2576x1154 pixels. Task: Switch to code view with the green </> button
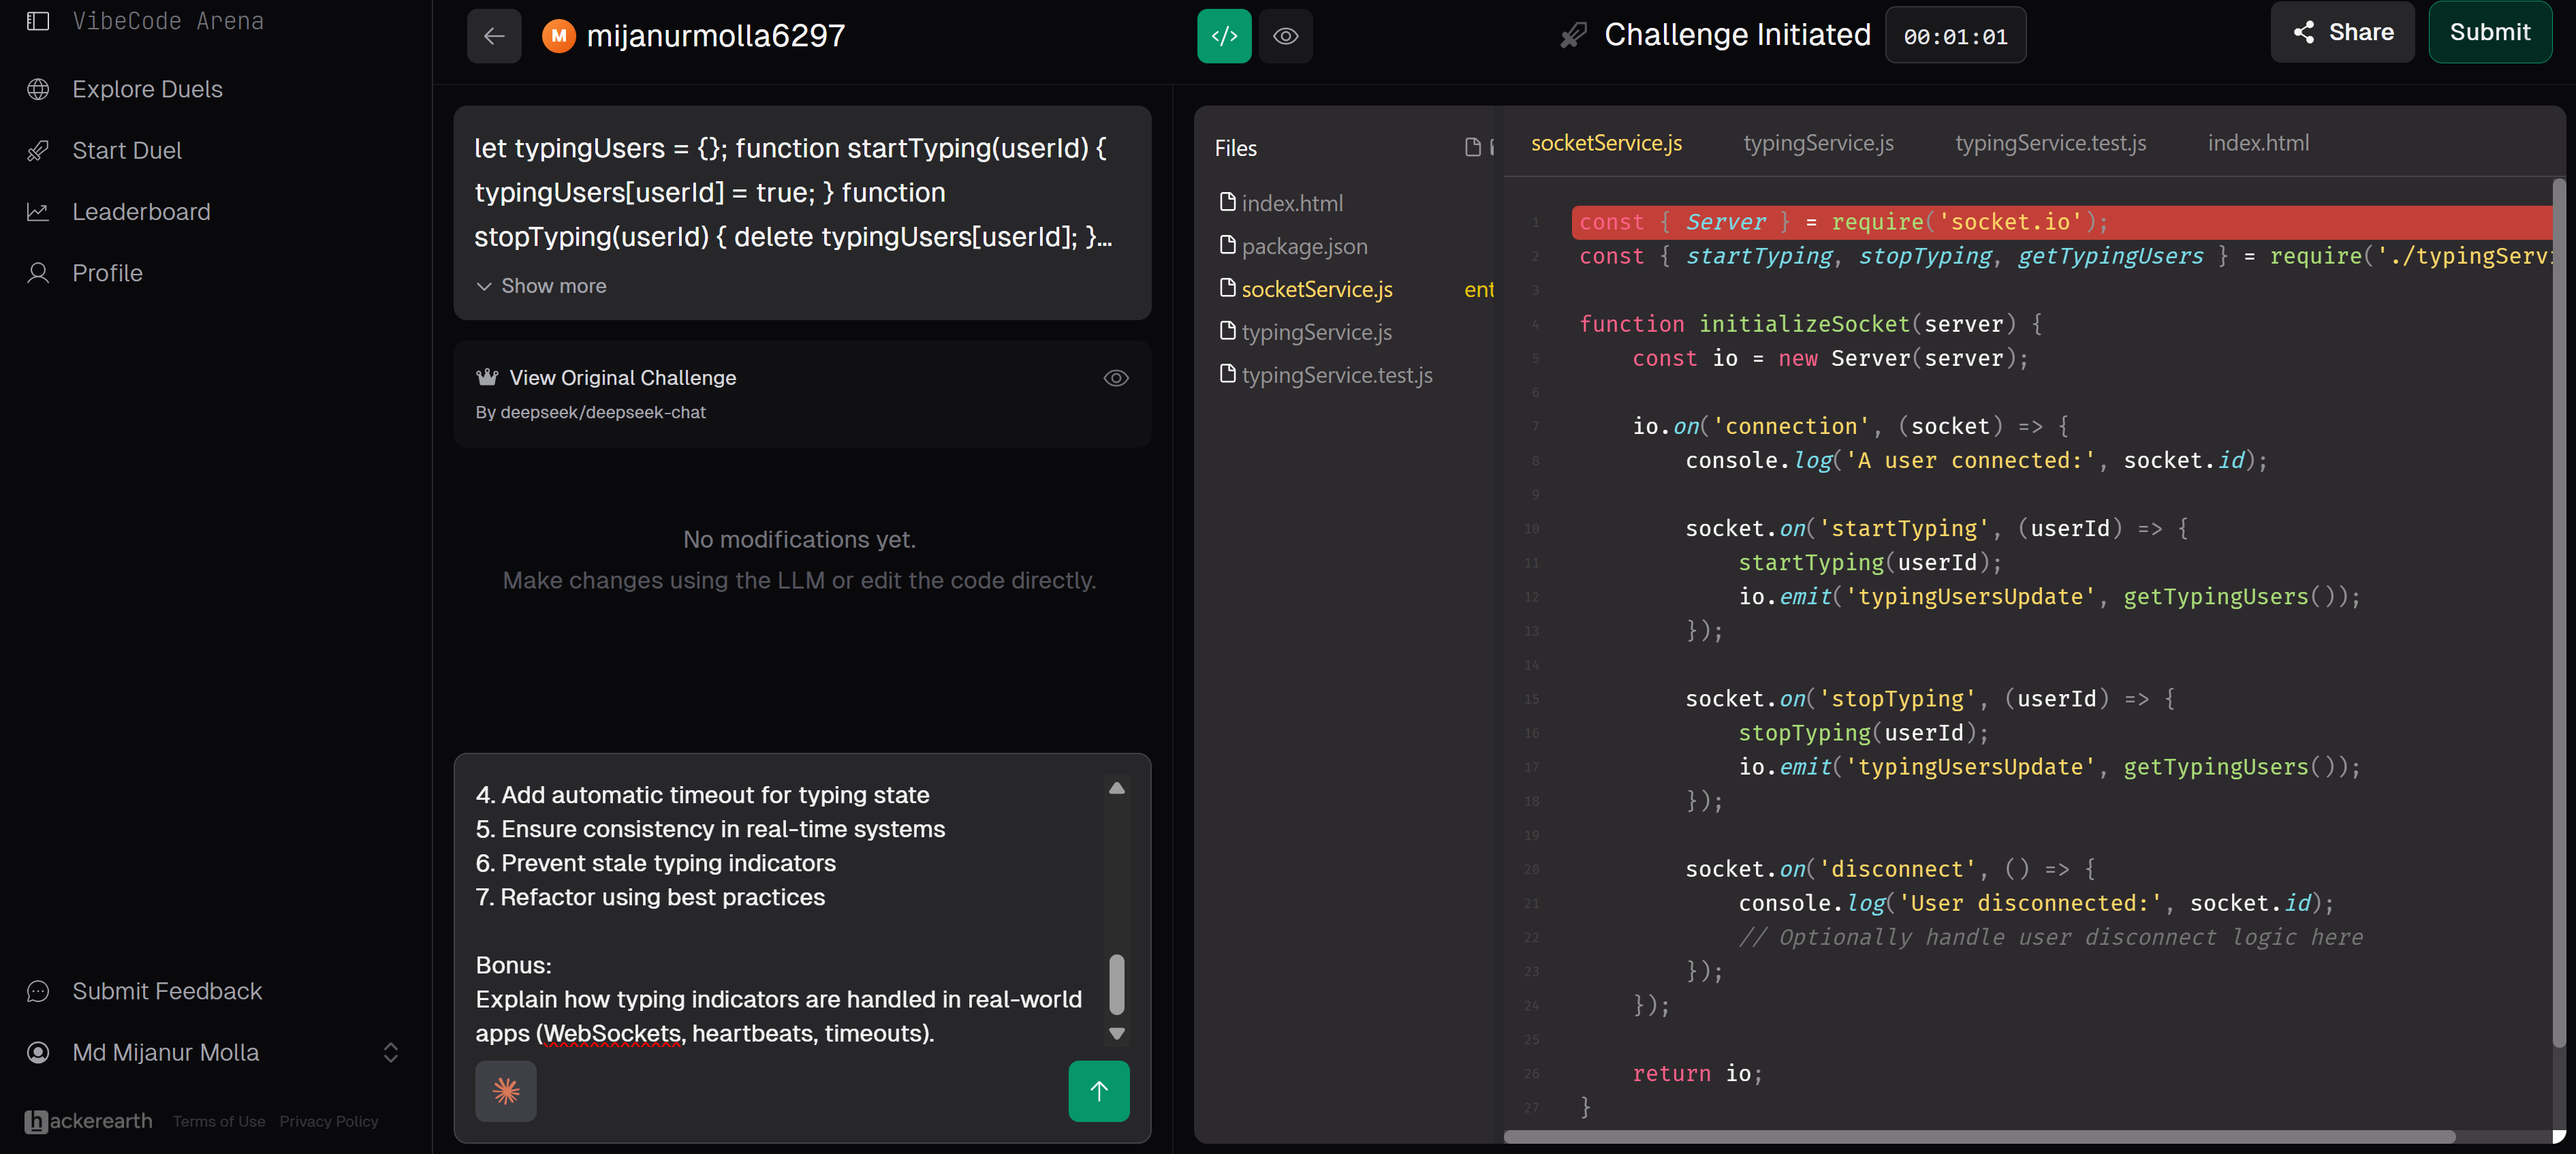[x=1224, y=36]
